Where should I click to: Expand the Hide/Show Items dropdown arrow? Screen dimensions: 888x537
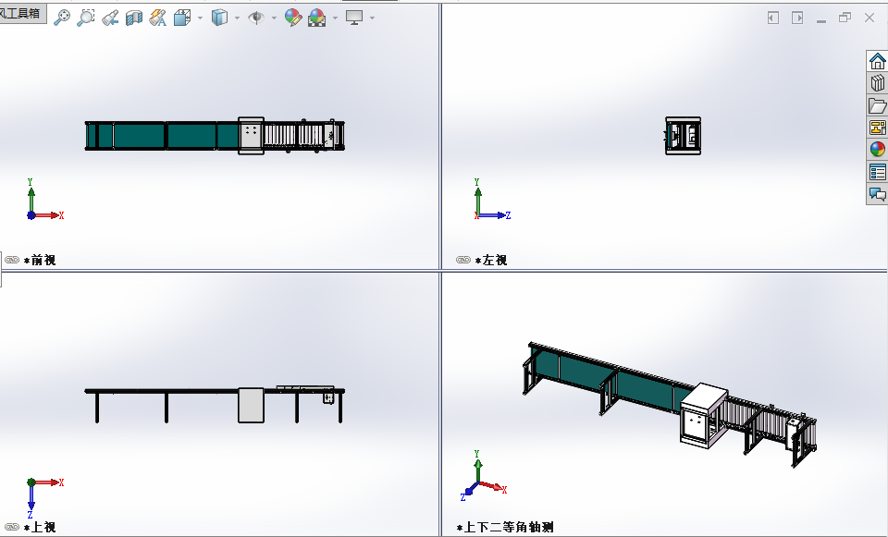[274, 18]
